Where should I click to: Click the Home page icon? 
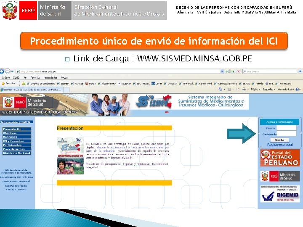[220, 90]
